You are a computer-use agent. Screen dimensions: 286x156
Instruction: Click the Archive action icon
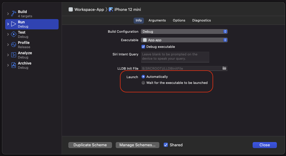(14, 65)
